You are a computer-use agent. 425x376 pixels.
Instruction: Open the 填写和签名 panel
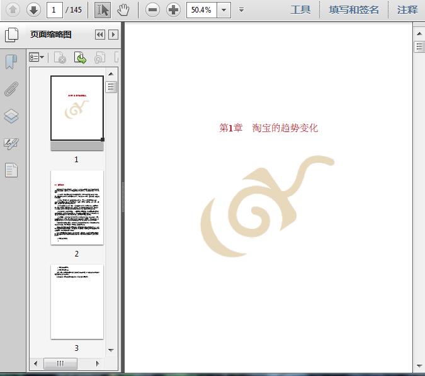[x=354, y=10]
